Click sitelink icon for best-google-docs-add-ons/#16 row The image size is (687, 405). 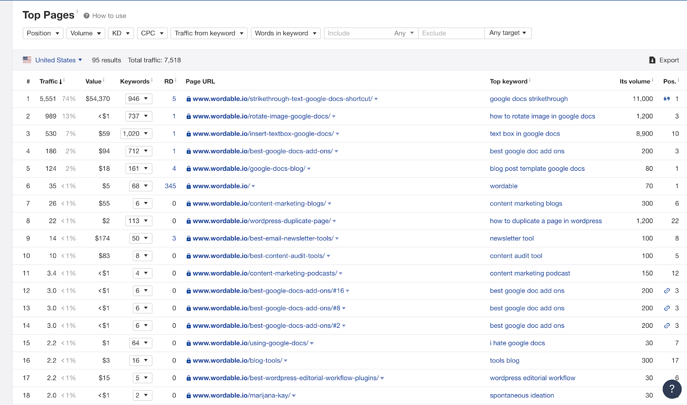tap(667, 291)
